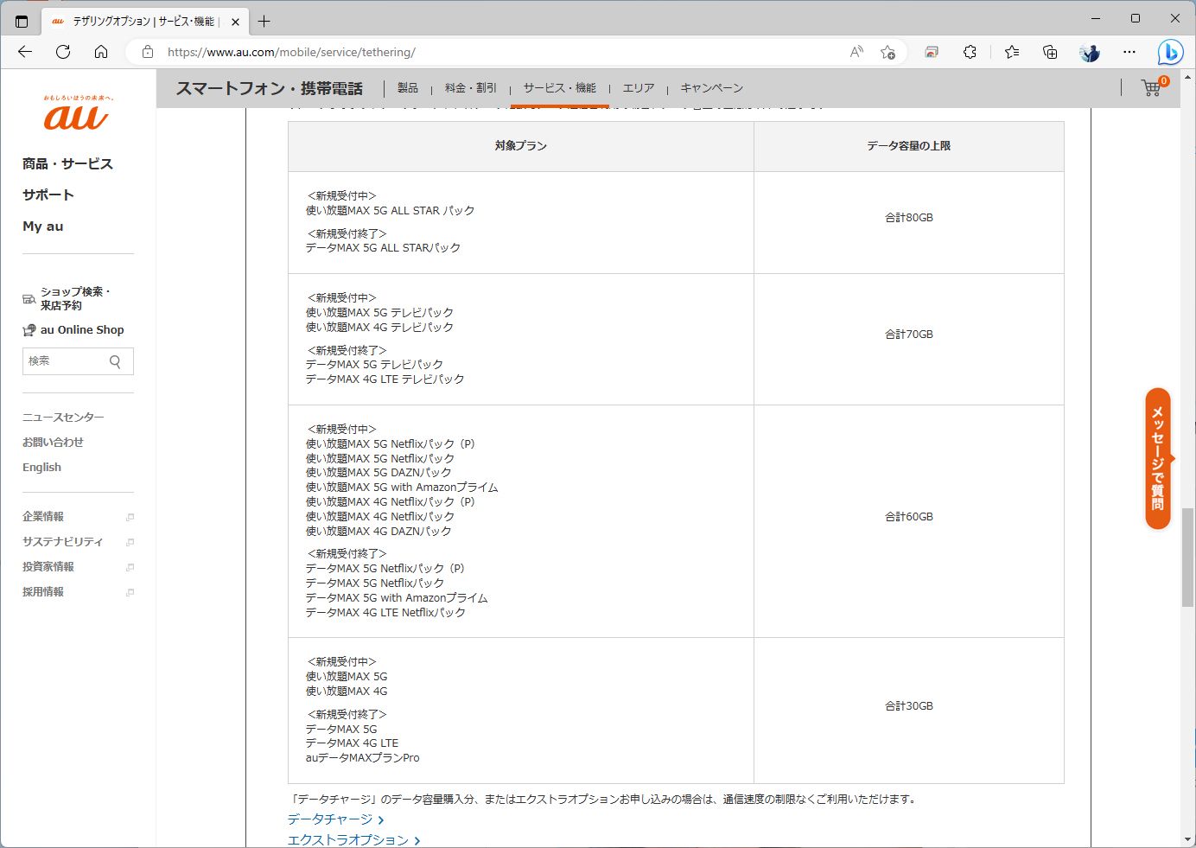
Task: Open a new browser tab
Action: [264, 21]
